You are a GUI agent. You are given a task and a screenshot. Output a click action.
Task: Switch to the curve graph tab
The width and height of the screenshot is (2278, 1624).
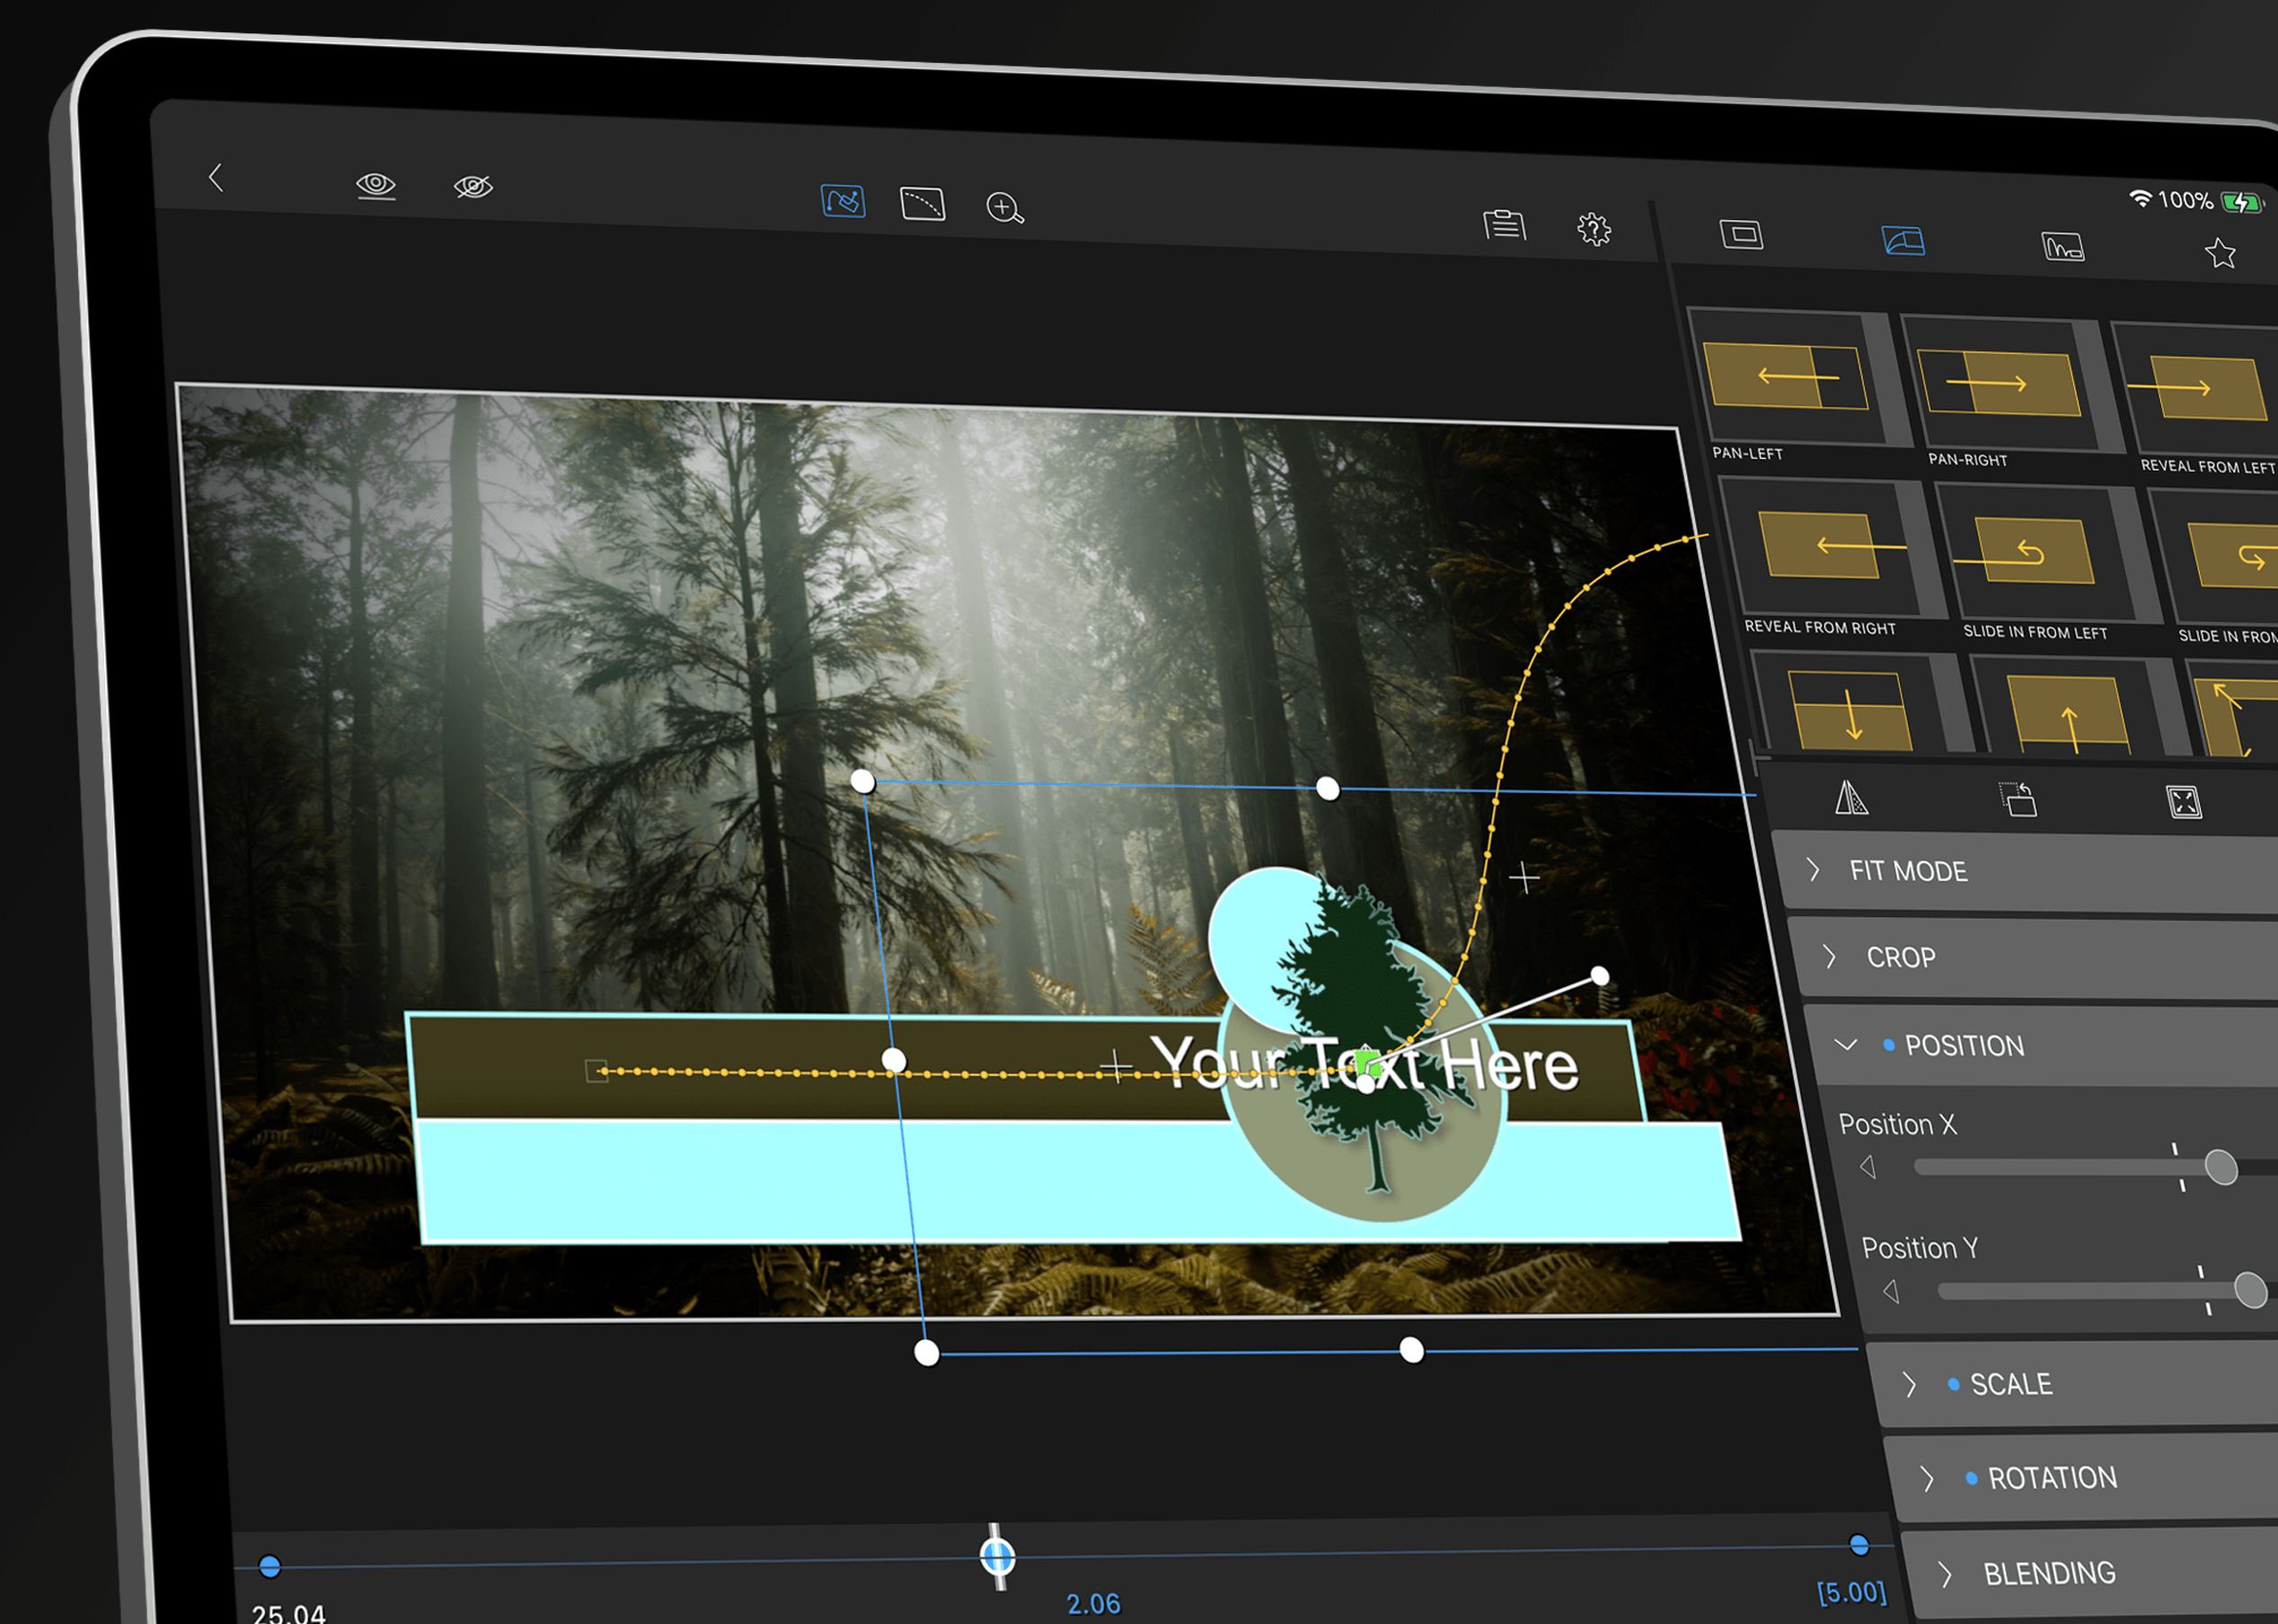(x=2062, y=246)
